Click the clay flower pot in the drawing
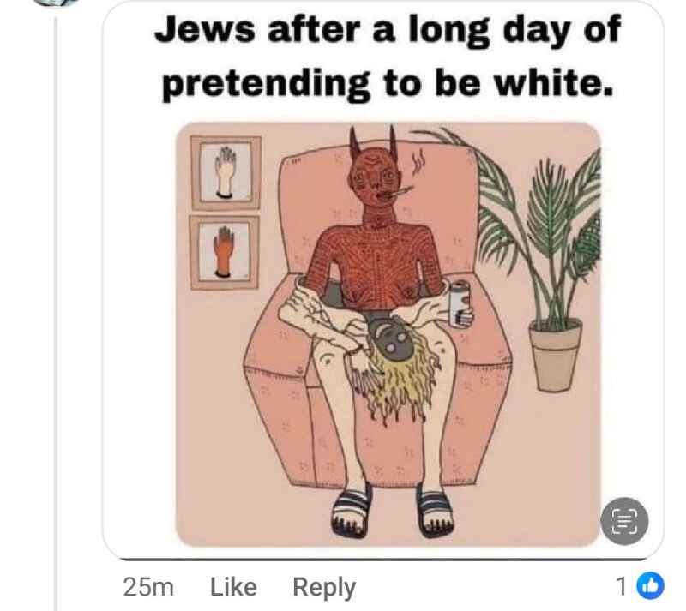The height and width of the screenshot is (611, 686). [x=555, y=355]
